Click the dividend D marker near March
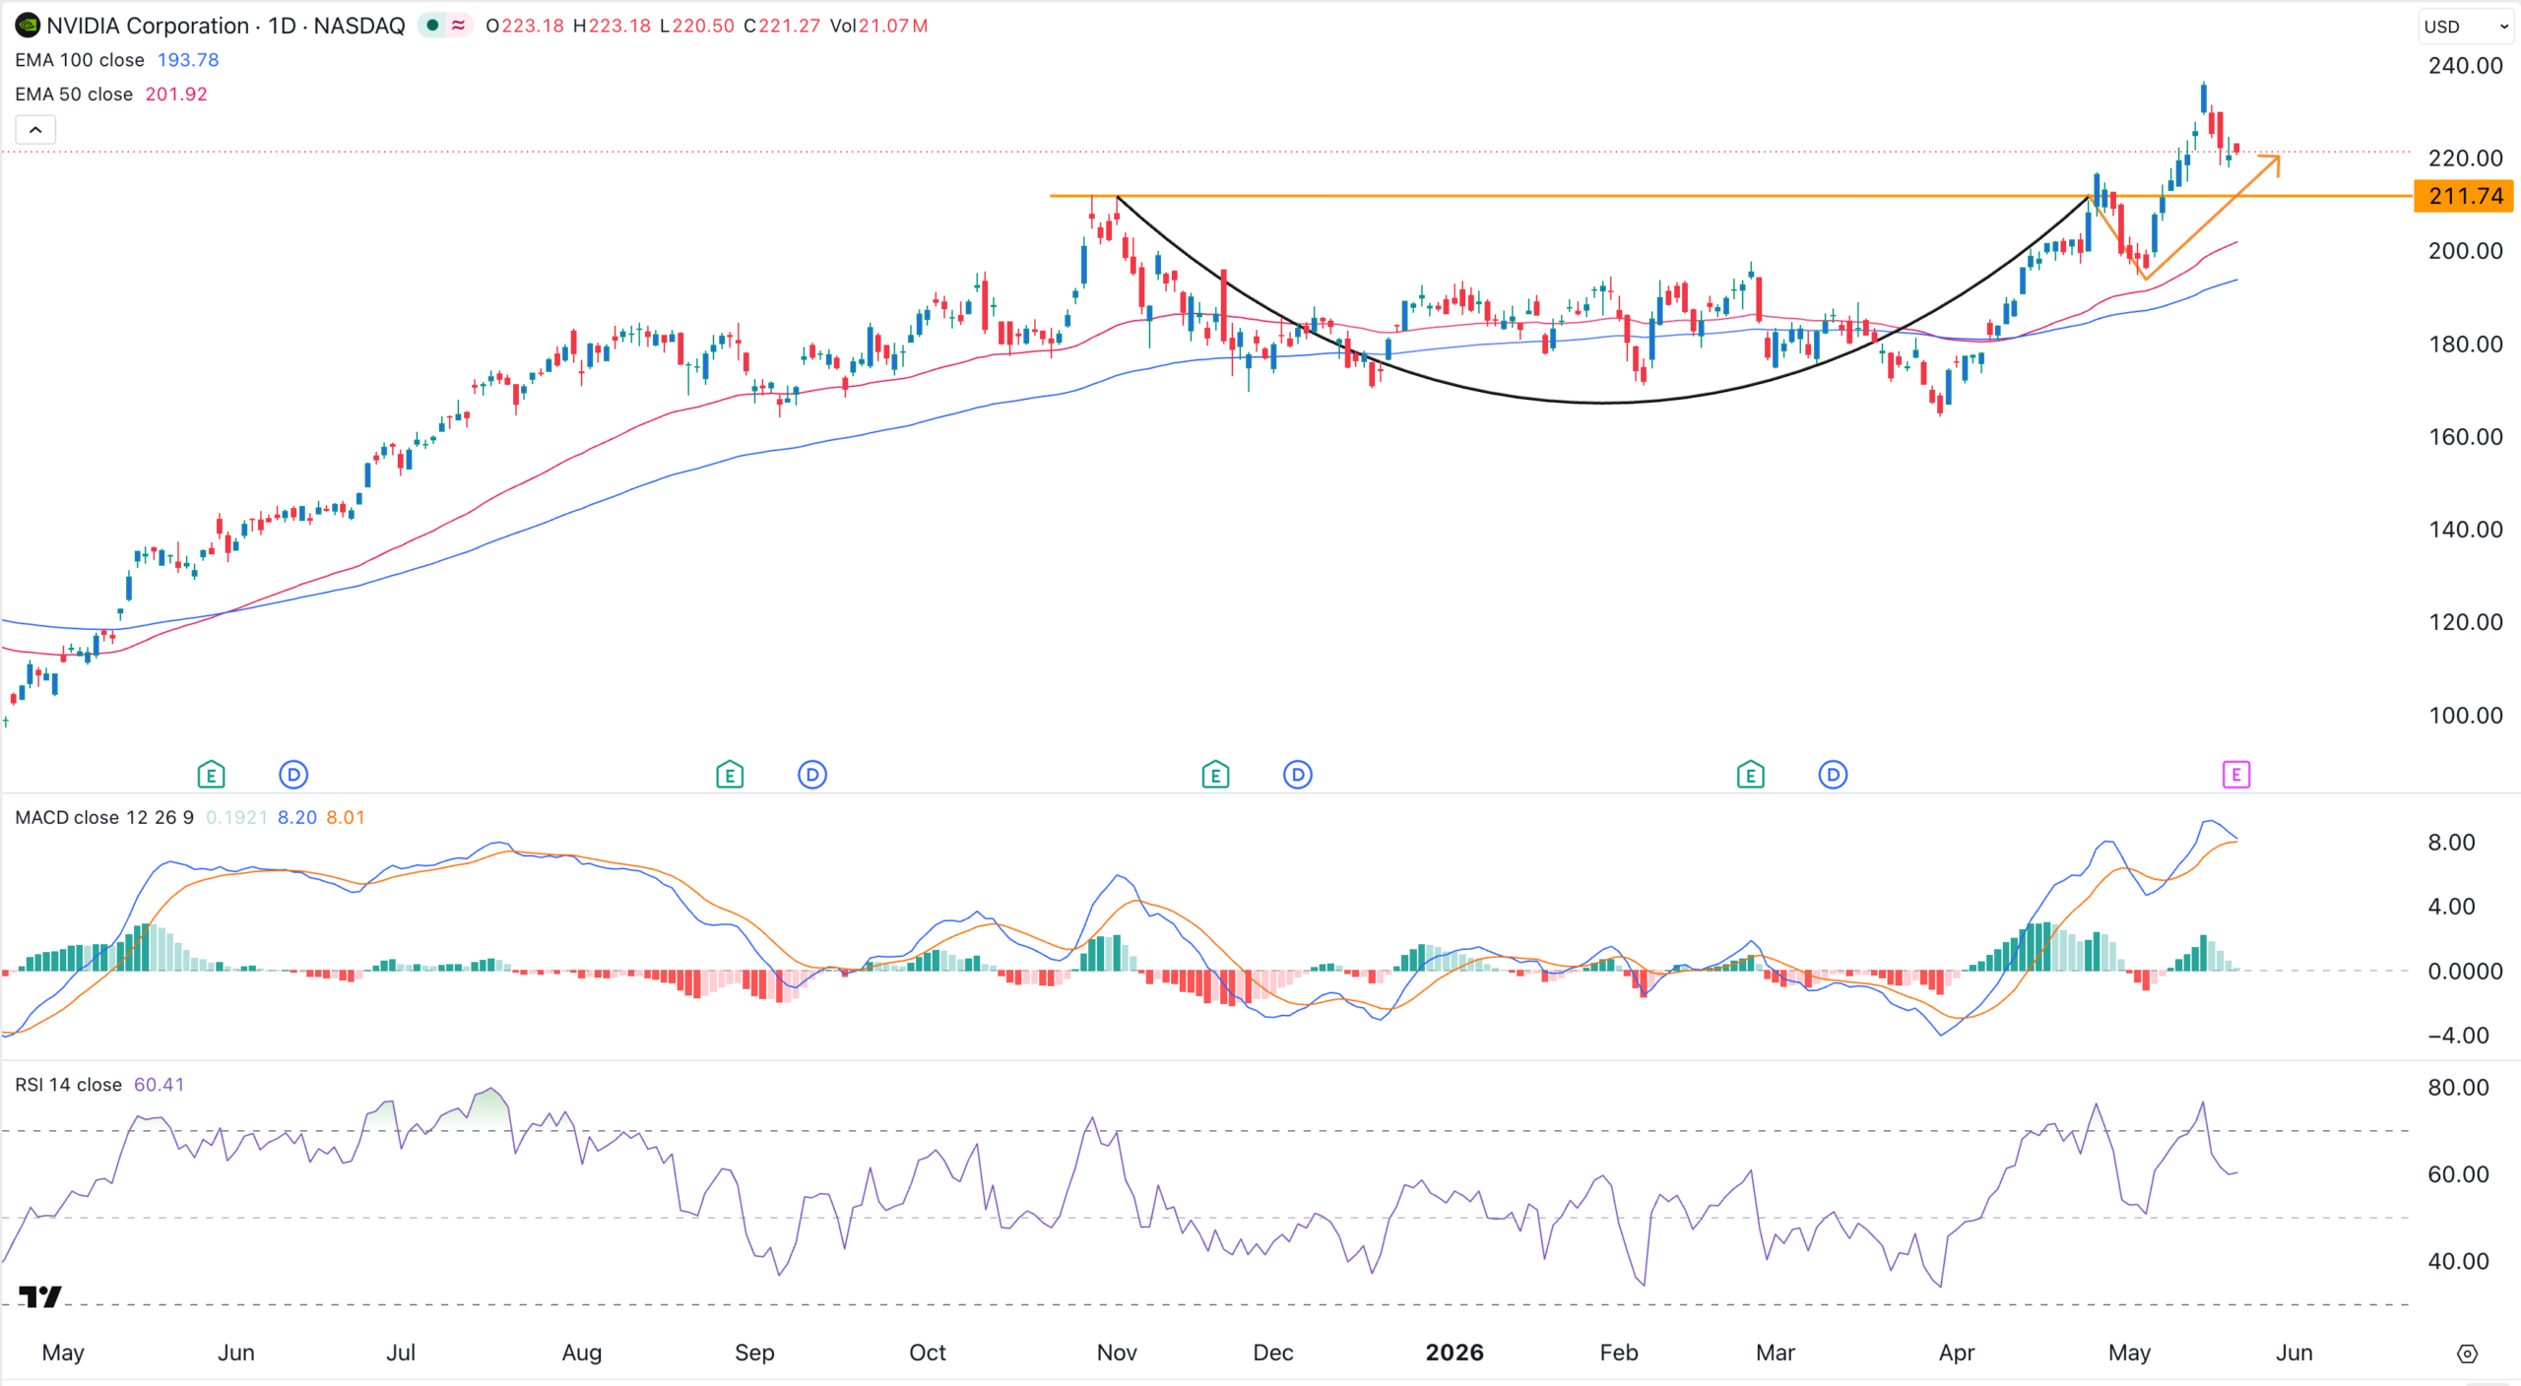The image size is (2521, 1386). (1833, 776)
